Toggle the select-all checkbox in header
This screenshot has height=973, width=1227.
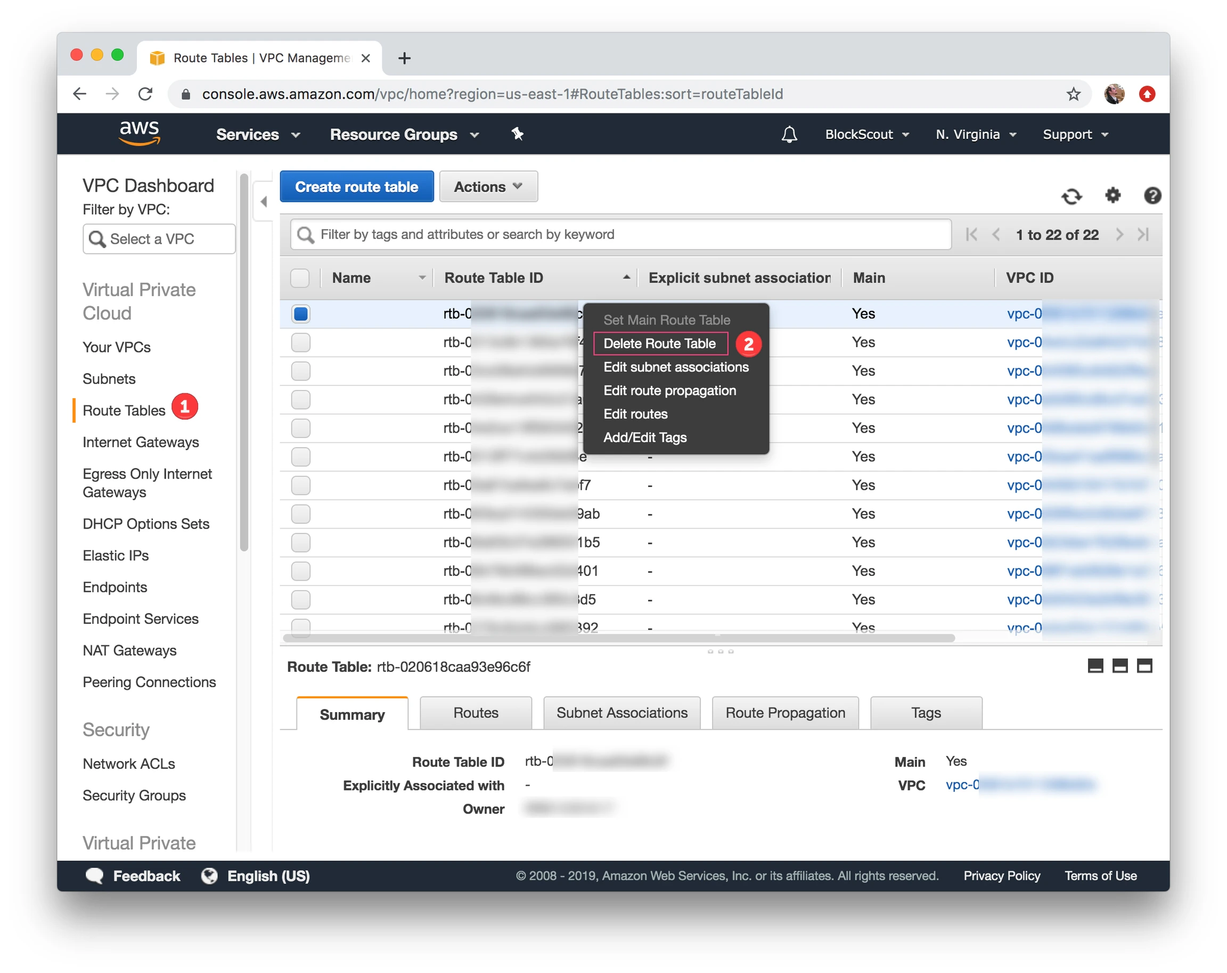[x=300, y=278]
